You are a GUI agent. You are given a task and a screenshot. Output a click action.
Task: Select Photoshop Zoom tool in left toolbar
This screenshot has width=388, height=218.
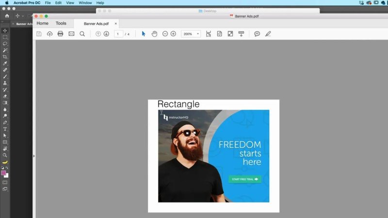tap(5, 155)
